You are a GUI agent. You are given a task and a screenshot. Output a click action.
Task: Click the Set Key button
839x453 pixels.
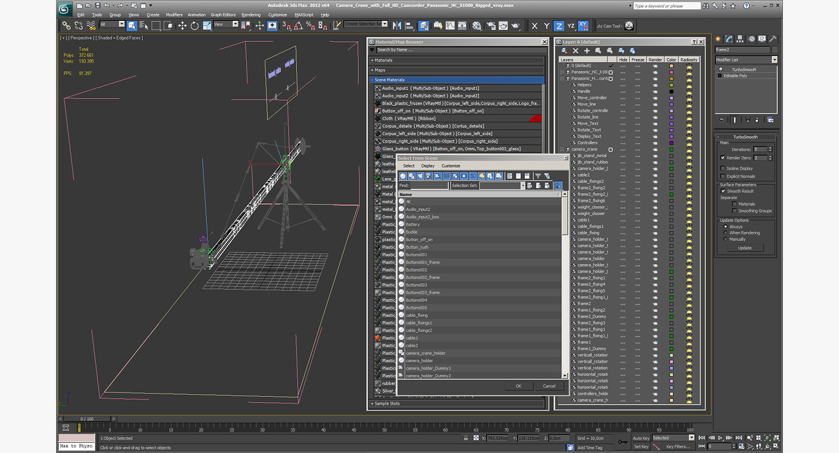(x=641, y=446)
